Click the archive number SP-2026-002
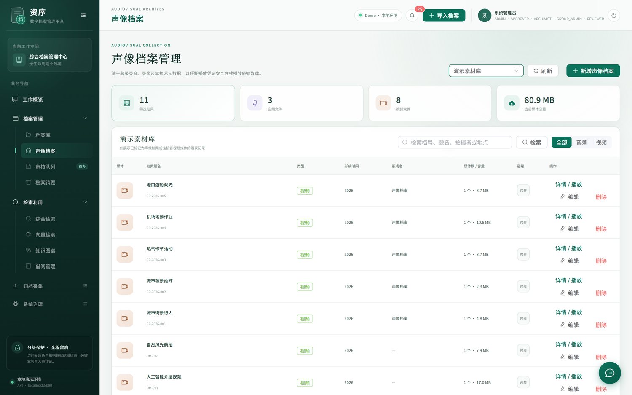Screen dimensions: 632x395 156,292
